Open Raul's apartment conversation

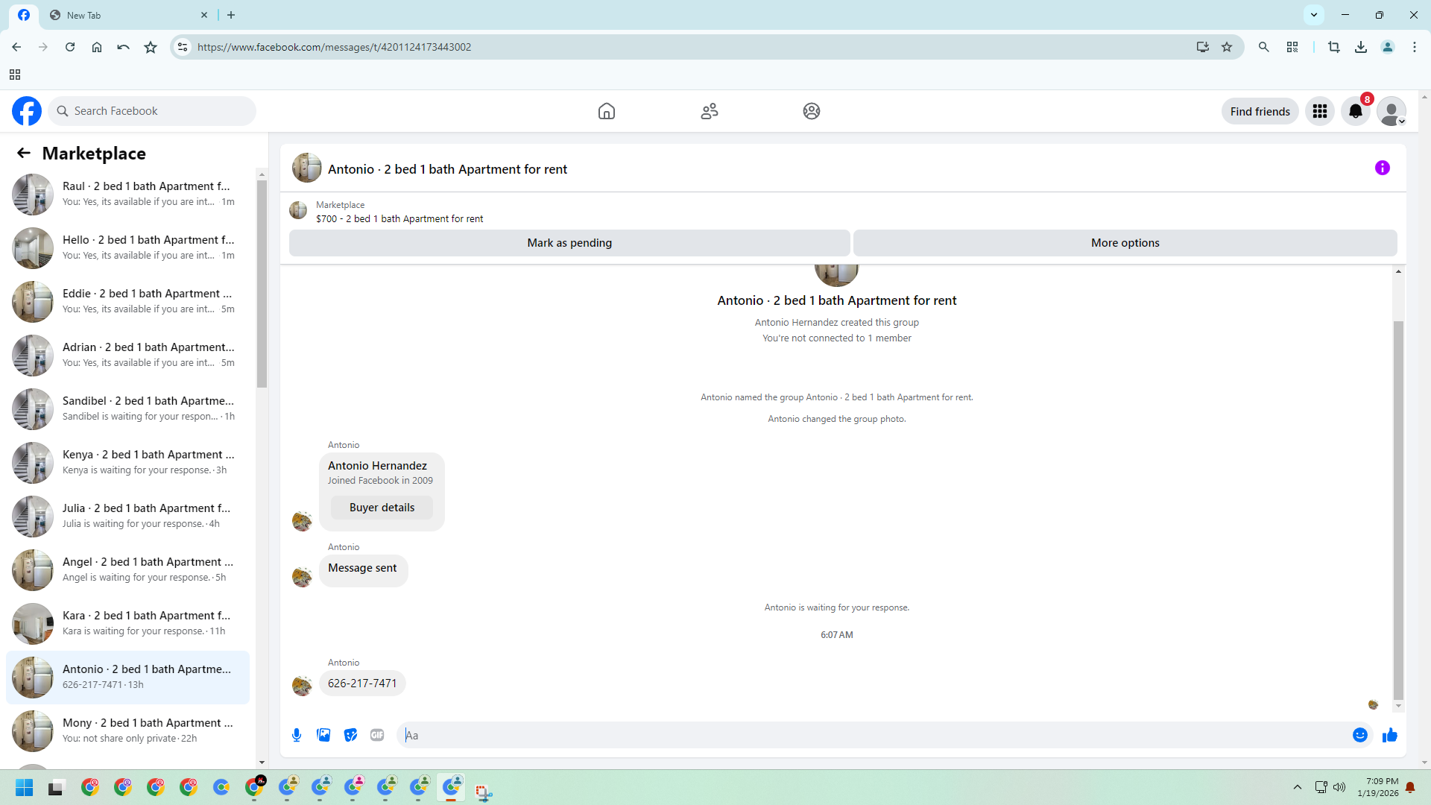pos(127,194)
